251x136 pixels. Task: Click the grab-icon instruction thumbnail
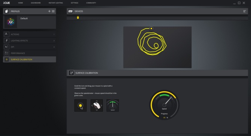click(81, 105)
